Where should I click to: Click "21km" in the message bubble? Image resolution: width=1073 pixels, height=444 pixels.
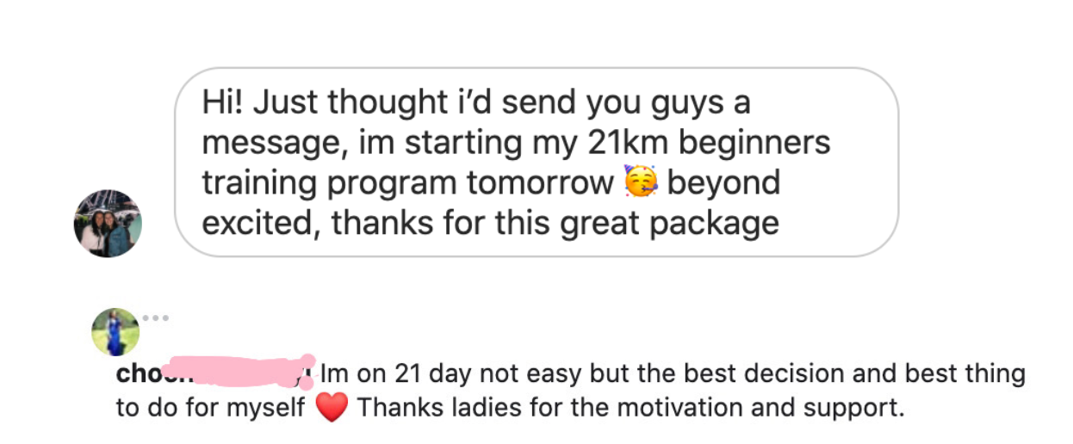[x=623, y=143]
